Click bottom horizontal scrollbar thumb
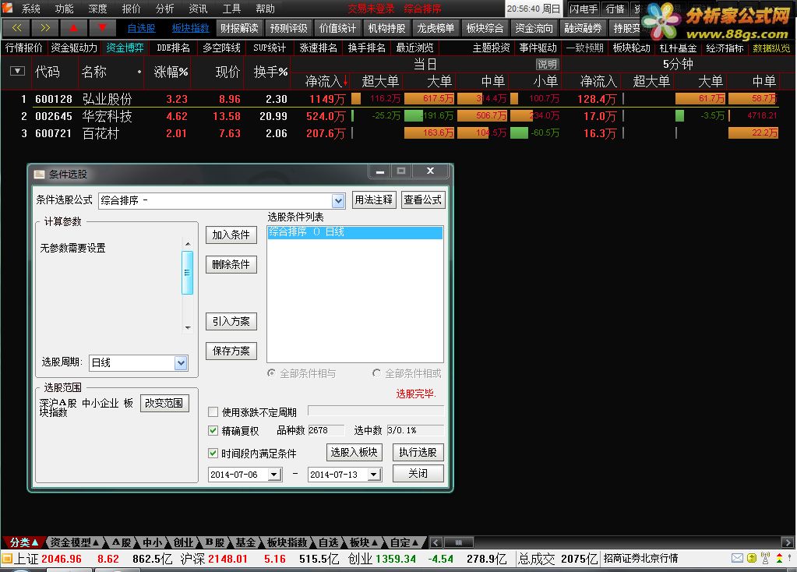 click(458, 542)
